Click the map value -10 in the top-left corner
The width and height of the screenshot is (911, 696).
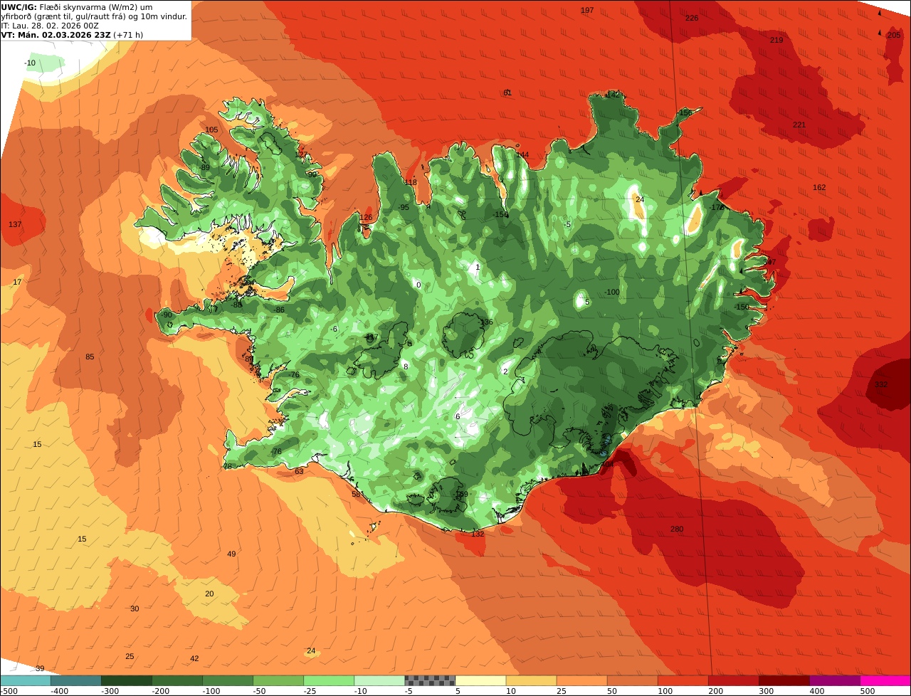(x=30, y=63)
